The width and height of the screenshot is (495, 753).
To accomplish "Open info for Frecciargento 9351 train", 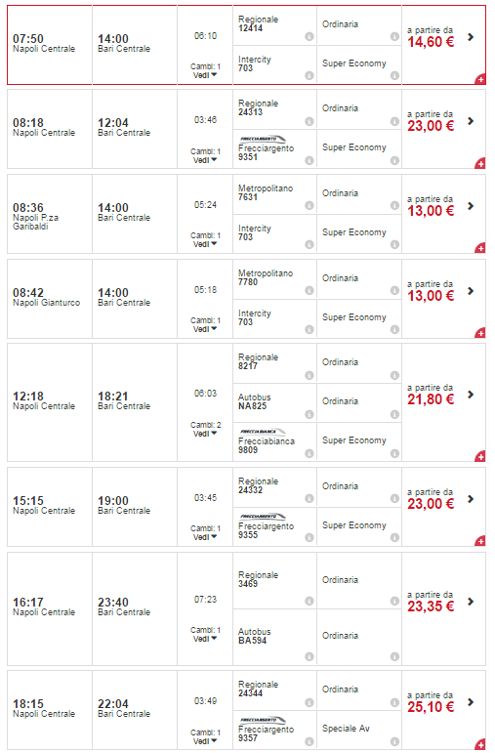I will click(309, 160).
